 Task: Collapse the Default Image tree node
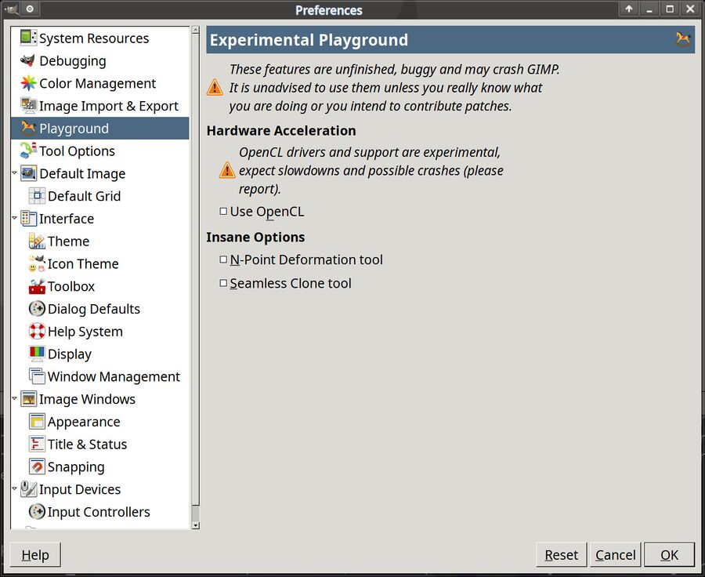click(x=14, y=172)
